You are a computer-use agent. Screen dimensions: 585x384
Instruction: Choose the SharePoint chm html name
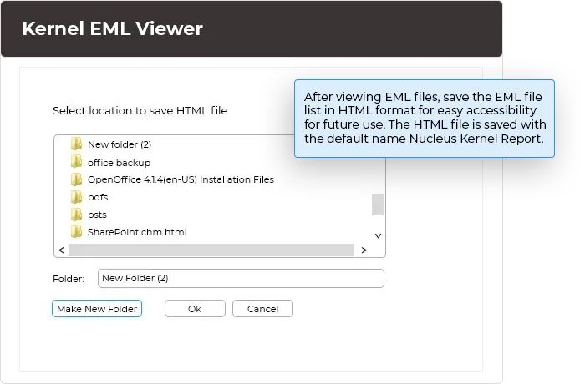pyautogui.click(x=137, y=232)
